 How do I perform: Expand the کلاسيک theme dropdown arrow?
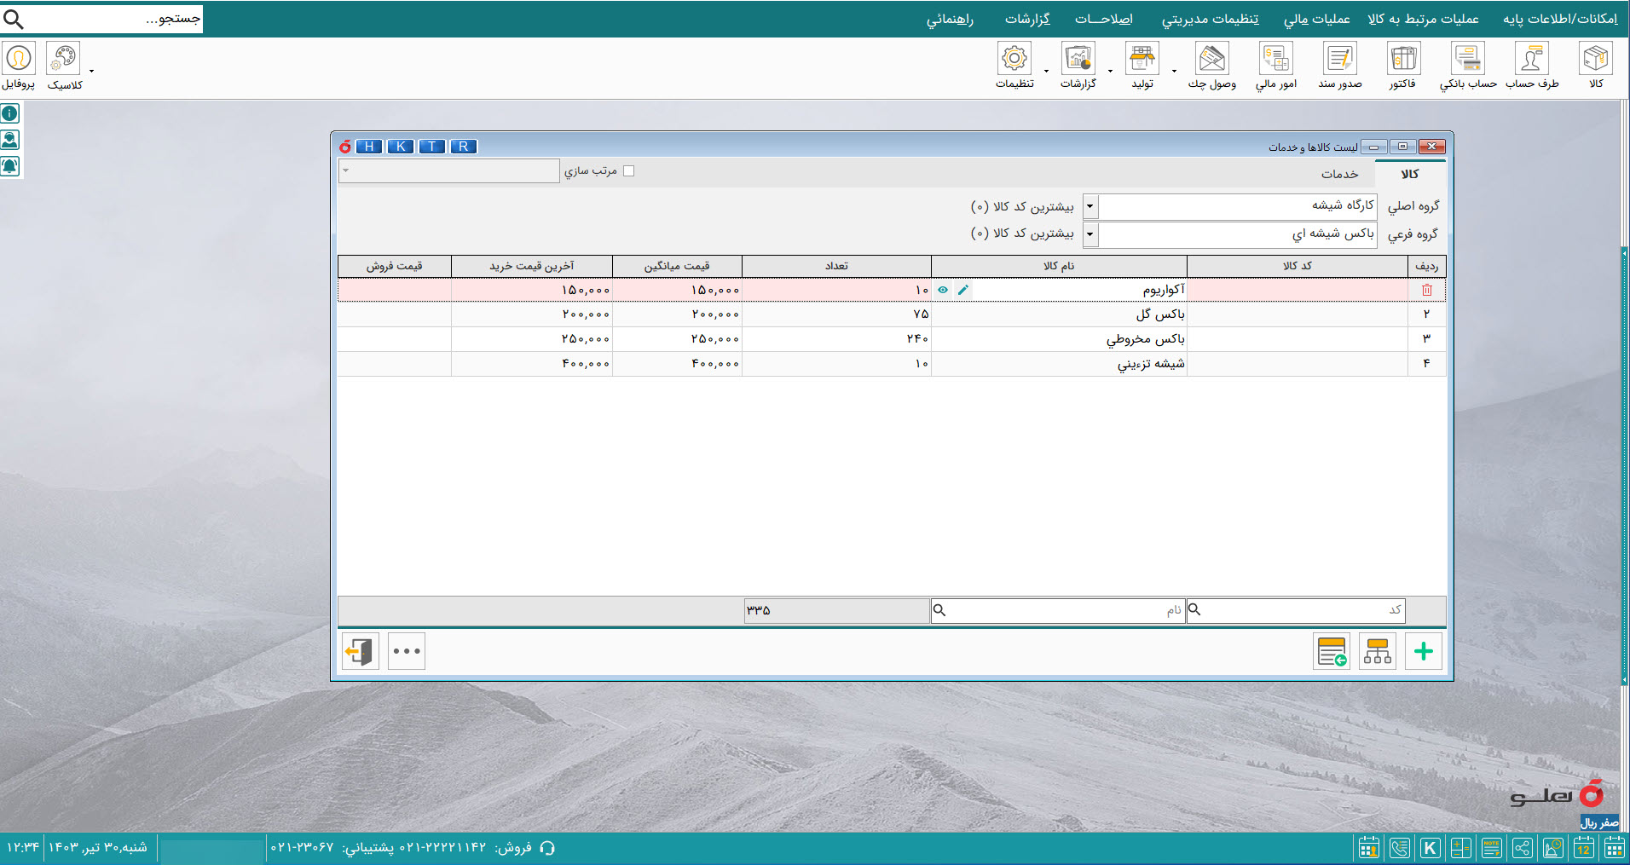point(92,72)
